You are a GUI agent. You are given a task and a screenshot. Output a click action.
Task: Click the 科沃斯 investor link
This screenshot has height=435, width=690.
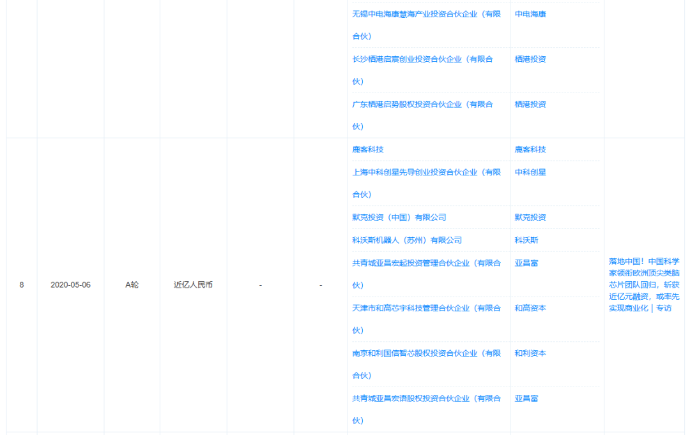click(x=526, y=240)
